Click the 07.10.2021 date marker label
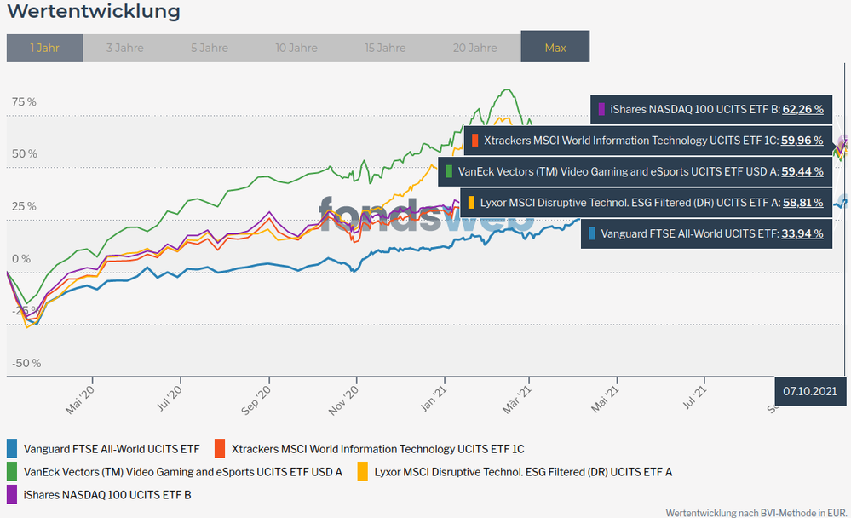This screenshot has width=851, height=518. pos(809,390)
